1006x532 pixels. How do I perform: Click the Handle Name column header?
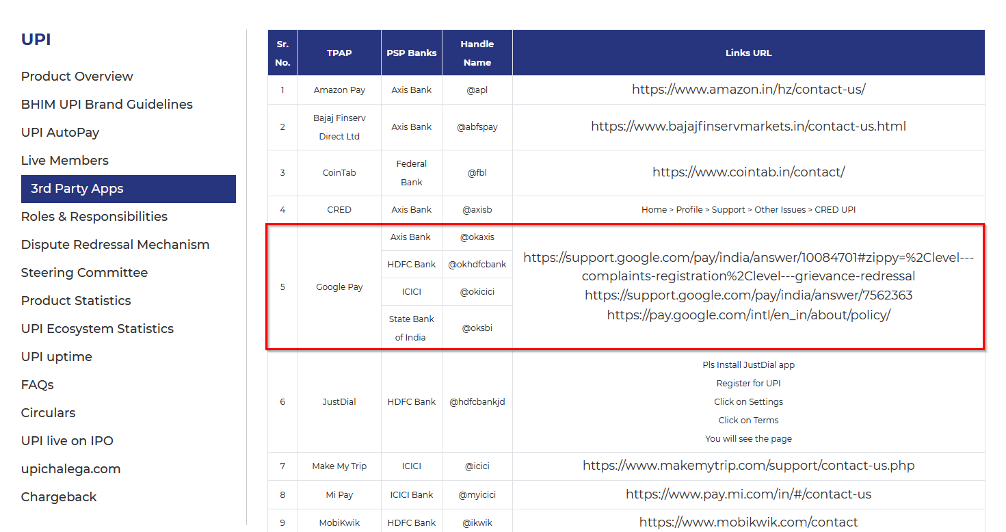coord(477,53)
